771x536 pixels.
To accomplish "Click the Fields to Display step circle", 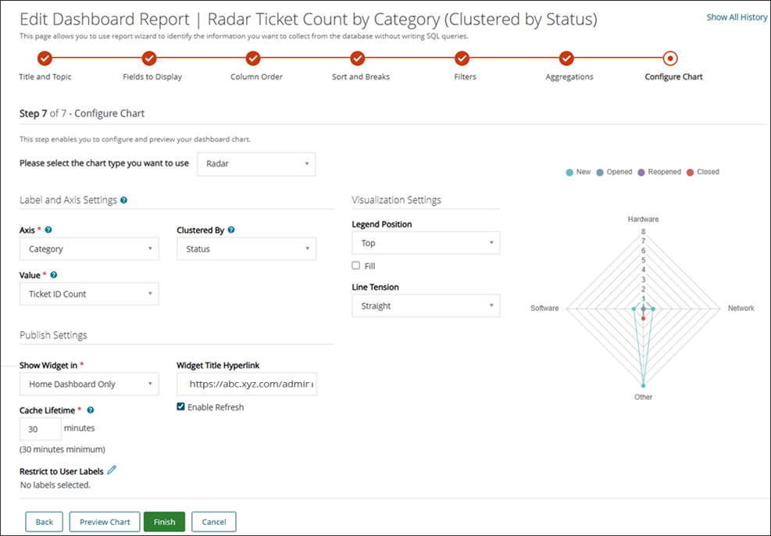I will [149, 59].
